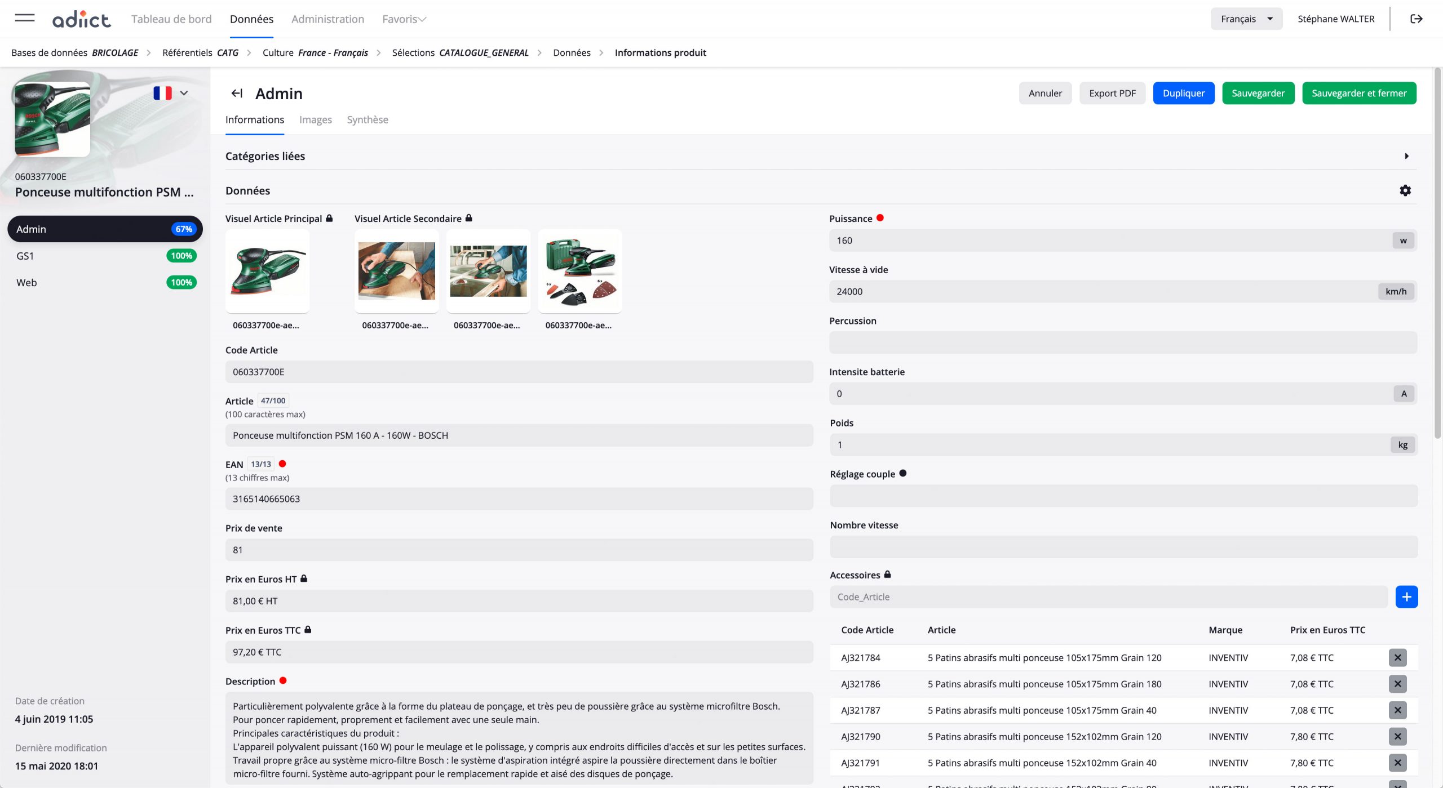1443x788 pixels.
Task: Click the red dot next to EAN
Action: click(282, 464)
